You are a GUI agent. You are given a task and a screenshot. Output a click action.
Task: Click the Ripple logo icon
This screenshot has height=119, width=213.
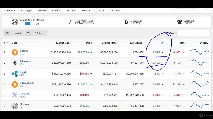15,74
